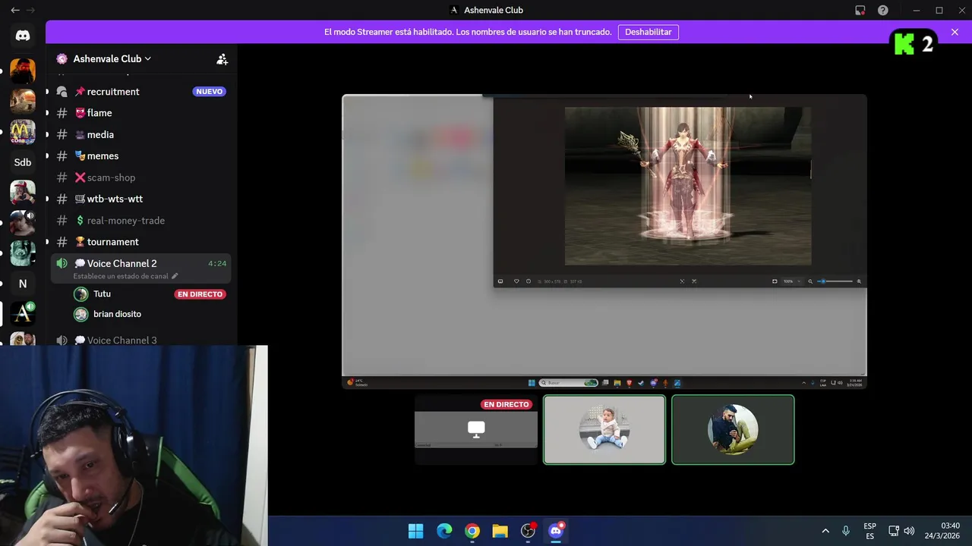Click fit-to-window icon in streamed Photos window

775,281
